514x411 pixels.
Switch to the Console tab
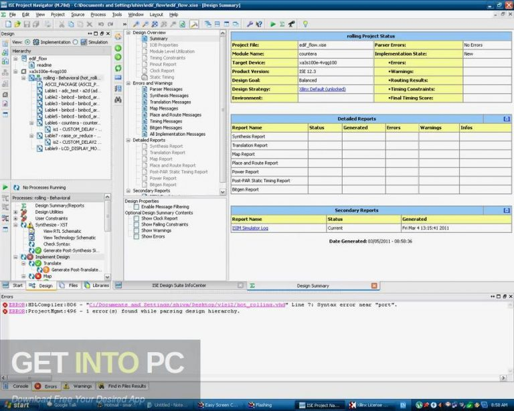[16, 386]
